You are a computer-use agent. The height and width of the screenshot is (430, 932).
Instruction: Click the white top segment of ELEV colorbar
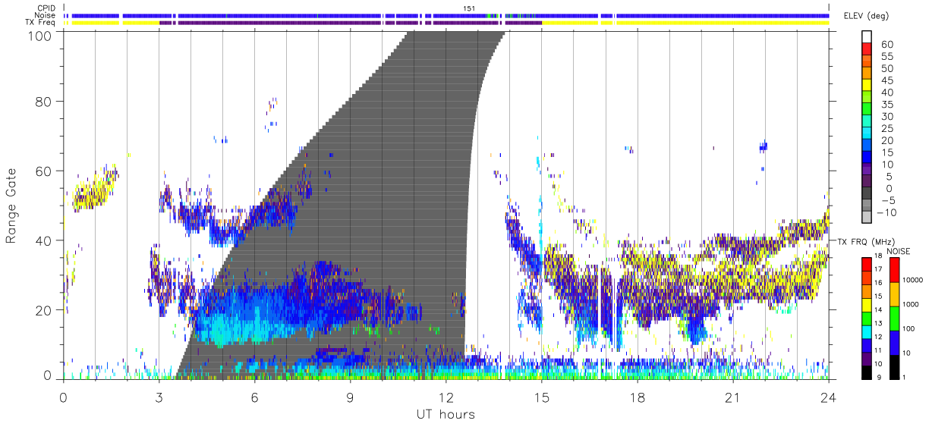click(x=867, y=36)
